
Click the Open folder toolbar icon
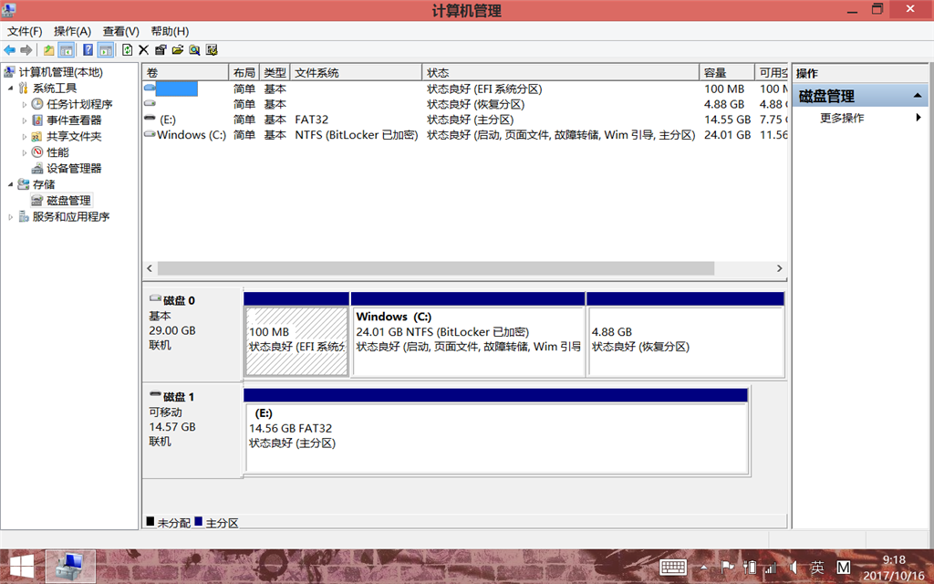coord(178,50)
